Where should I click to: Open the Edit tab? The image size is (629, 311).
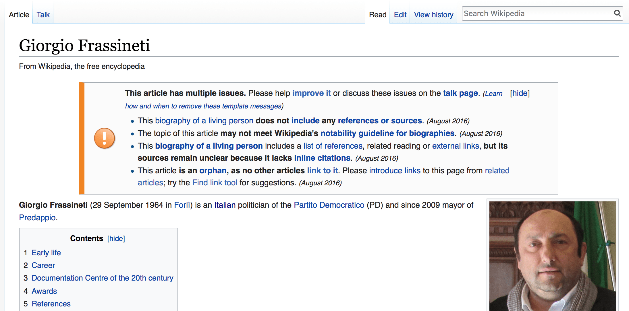point(400,15)
